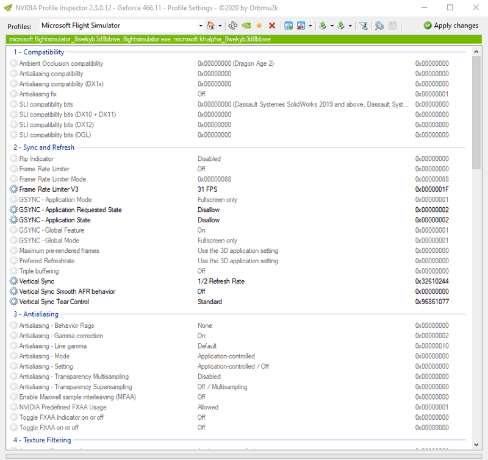Open the export profiles dropdown arrow

pos(332,26)
